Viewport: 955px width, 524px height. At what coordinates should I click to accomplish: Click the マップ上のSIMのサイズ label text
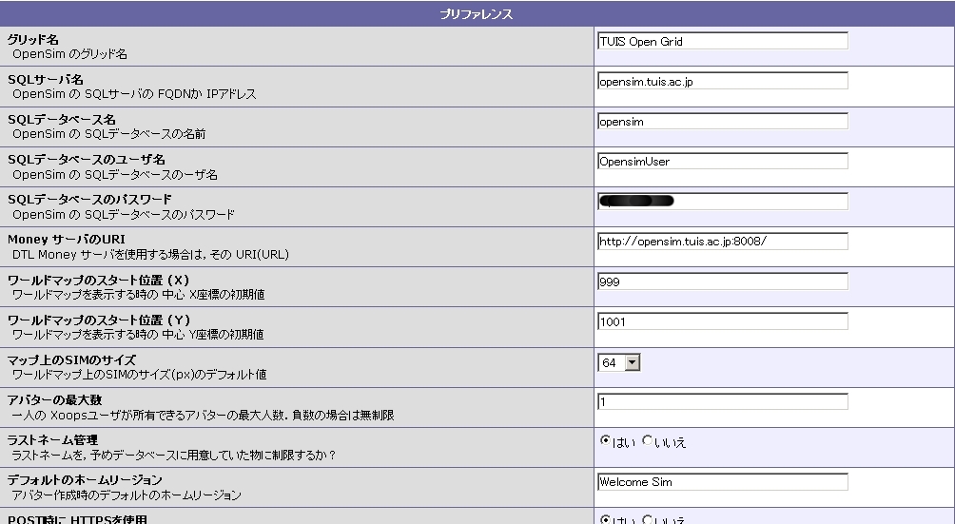pyautogui.click(x=71, y=359)
